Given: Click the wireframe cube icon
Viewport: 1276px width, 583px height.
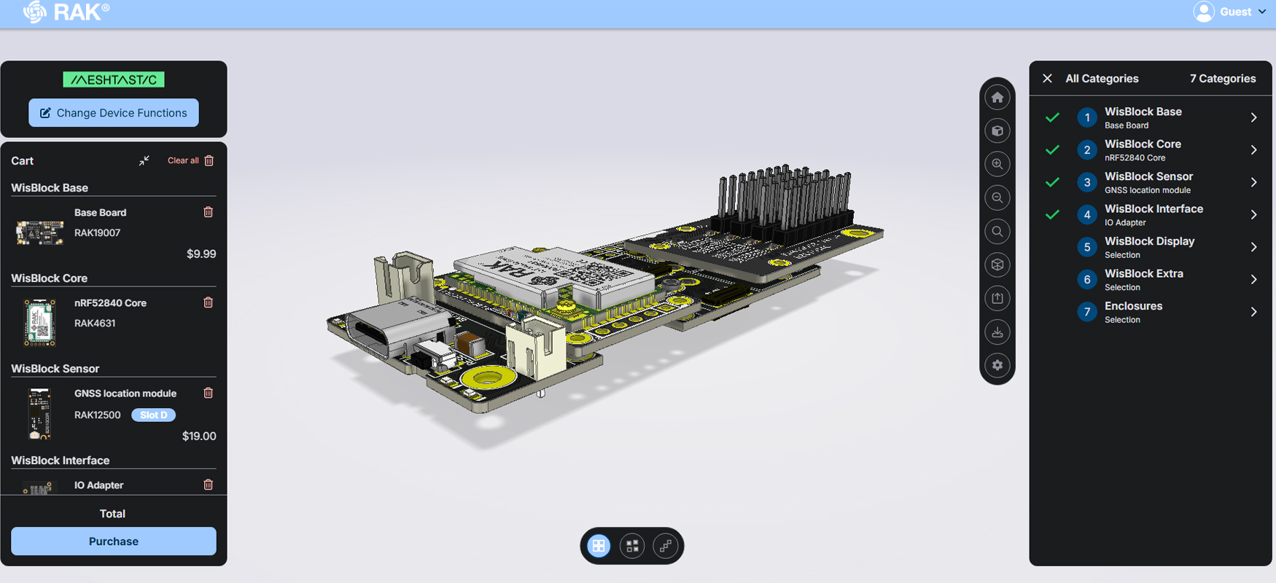Looking at the screenshot, I should pyautogui.click(x=997, y=265).
